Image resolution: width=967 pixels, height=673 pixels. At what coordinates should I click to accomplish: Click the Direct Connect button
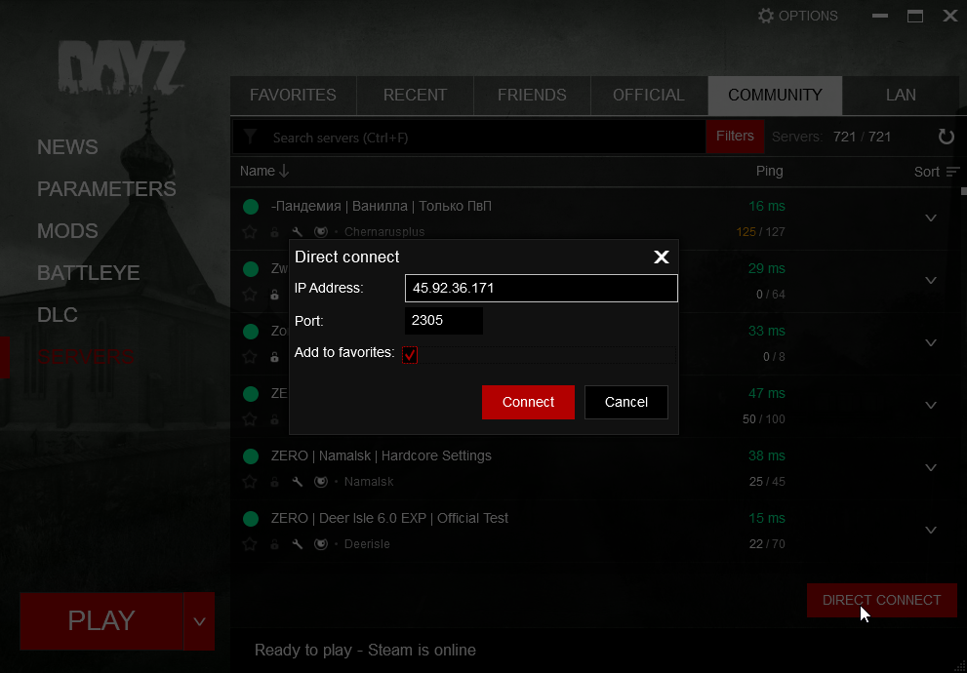[x=882, y=600]
